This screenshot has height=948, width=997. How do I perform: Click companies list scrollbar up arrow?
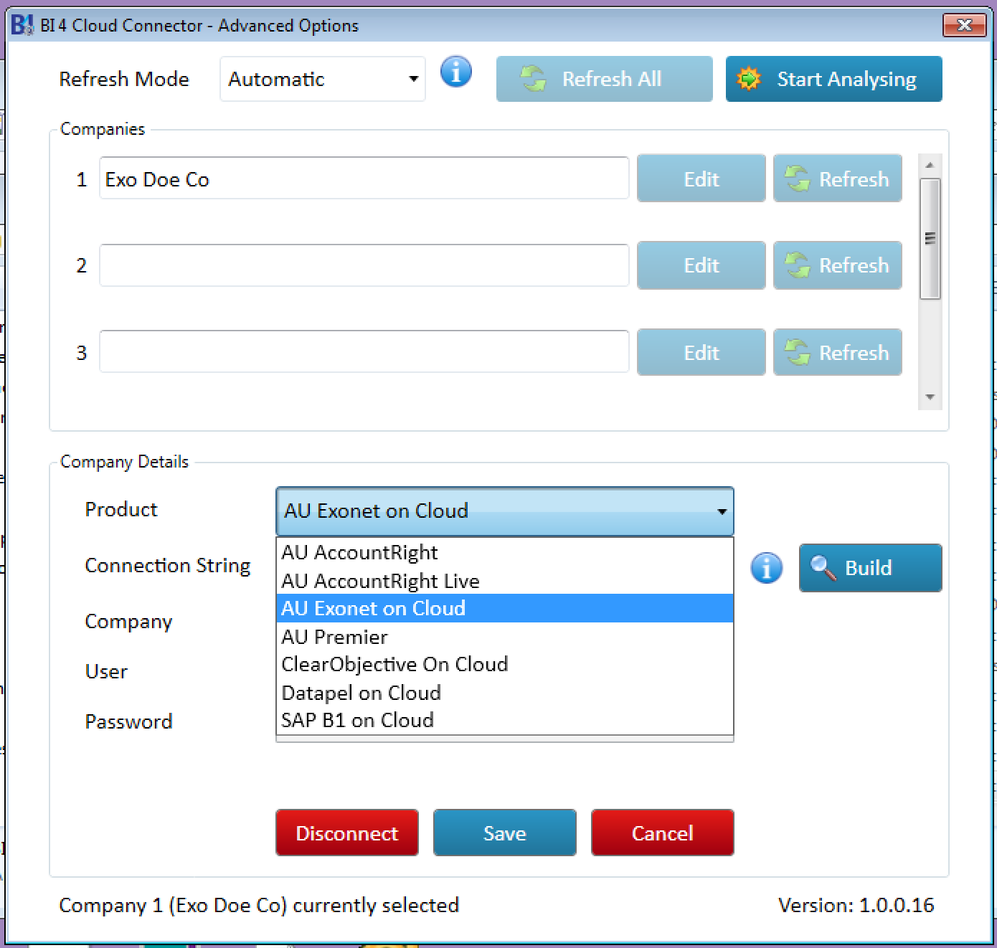pyautogui.click(x=930, y=166)
